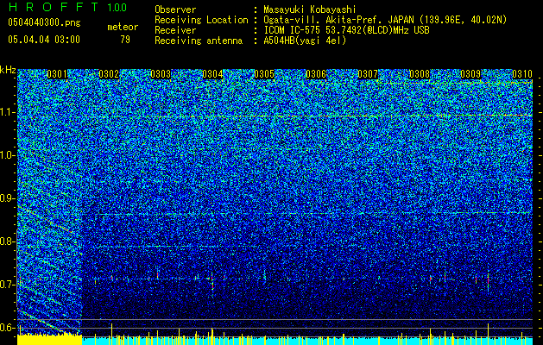543x345 pixels.
Task: Click the Receiver label
Action: point(175,30)
